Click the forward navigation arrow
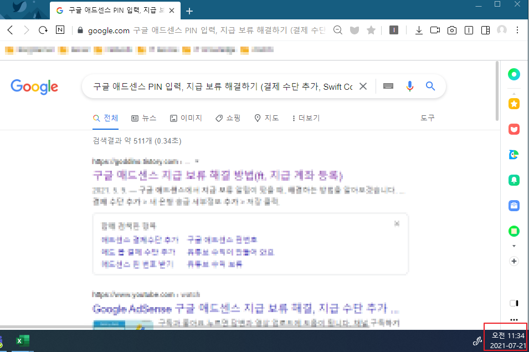 (27, 30)
